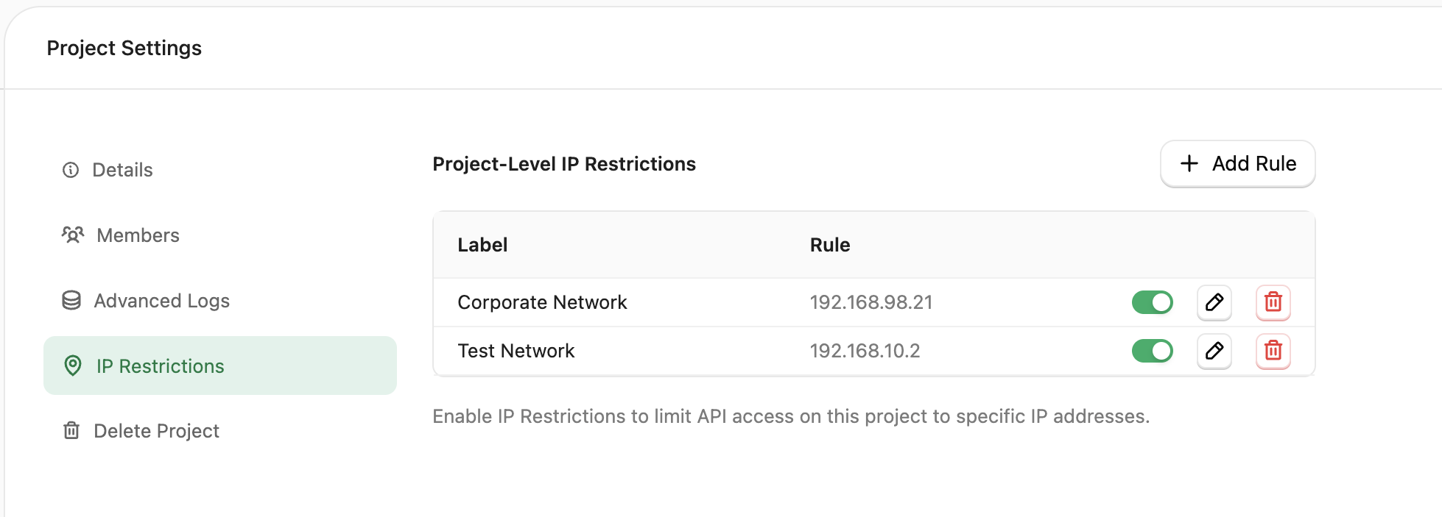Viewport: 1442px width, 517px height.
Task: Click the Rule column header
Action: tap(830, 245)
